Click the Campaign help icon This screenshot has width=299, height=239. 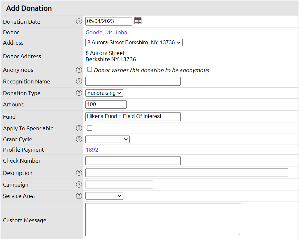(79, 184)
